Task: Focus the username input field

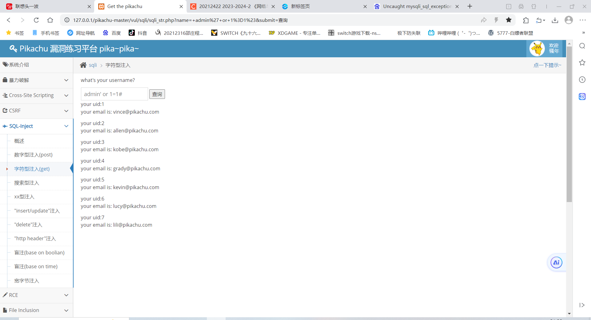Action: 114,94
